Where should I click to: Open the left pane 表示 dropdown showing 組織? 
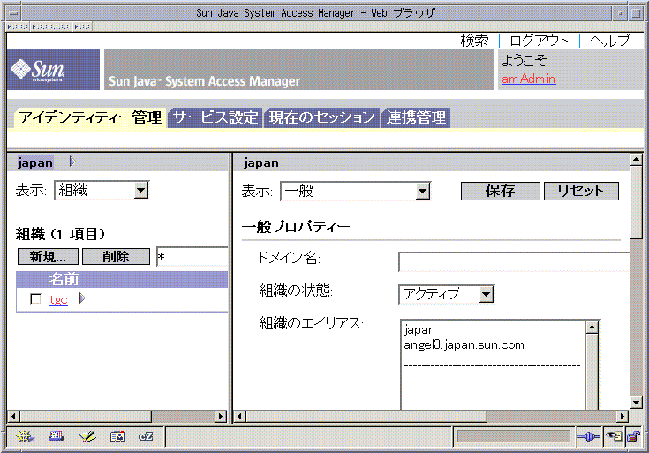(102, 191)
